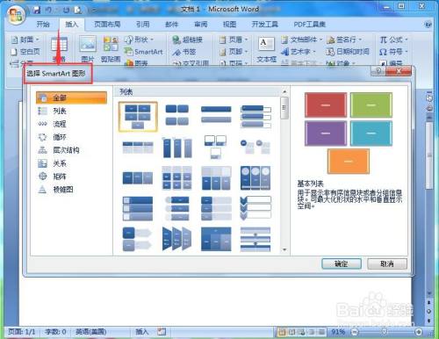Confirm with 确定 button

point(342,263)
